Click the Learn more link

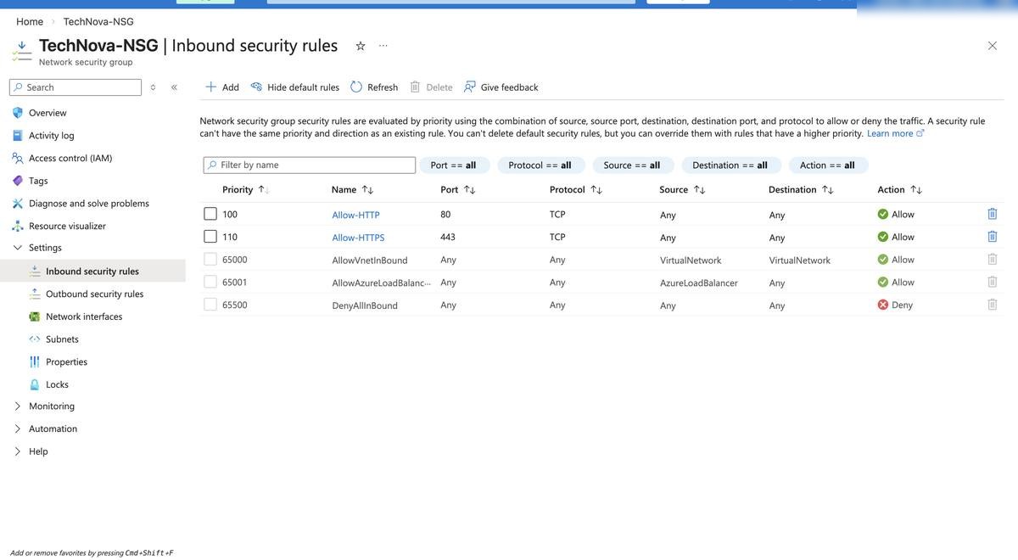895,133
